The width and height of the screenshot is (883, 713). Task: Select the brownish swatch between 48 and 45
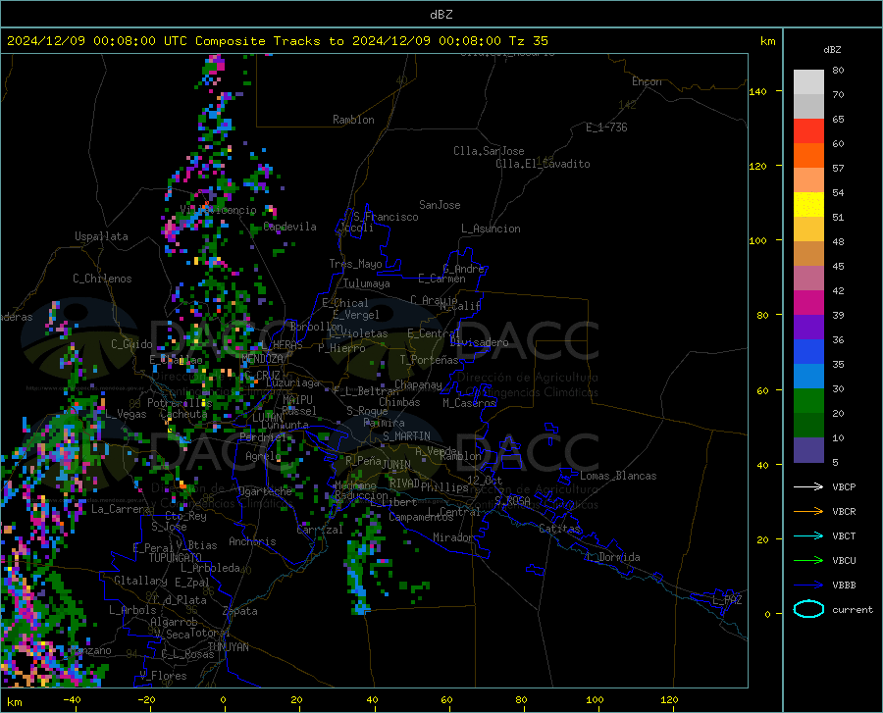[x=808, y=254]
